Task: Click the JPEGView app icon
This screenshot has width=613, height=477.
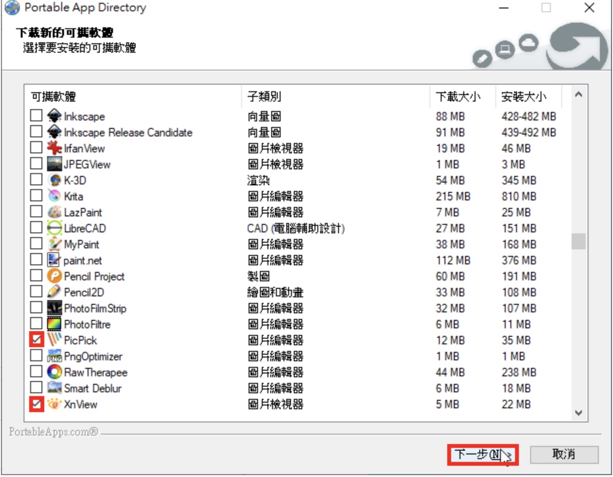Action: click(54, 164)
